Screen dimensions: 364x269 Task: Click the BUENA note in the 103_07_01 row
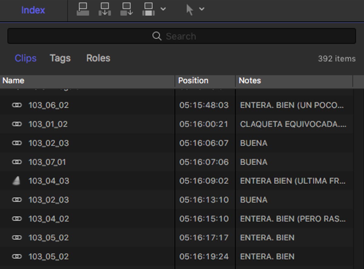point(254,162)
